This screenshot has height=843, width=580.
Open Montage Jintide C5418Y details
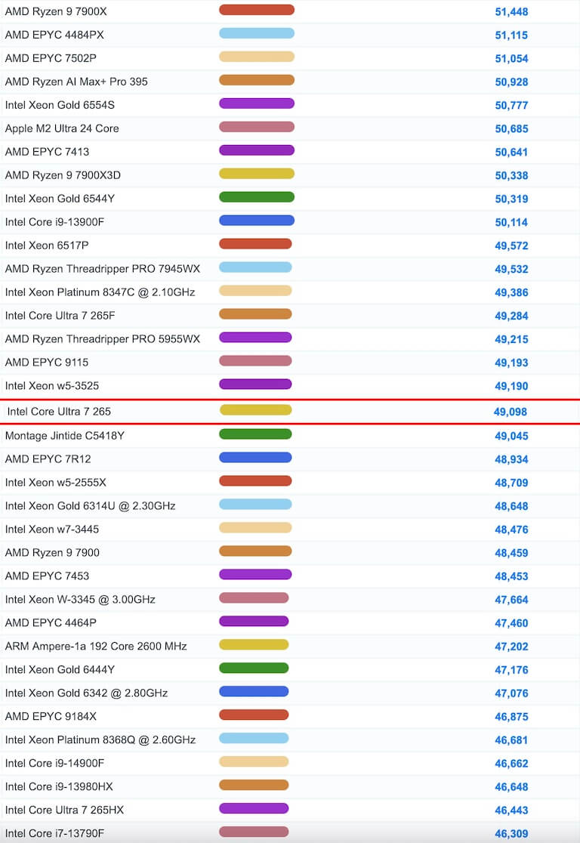tap(65, 436)
